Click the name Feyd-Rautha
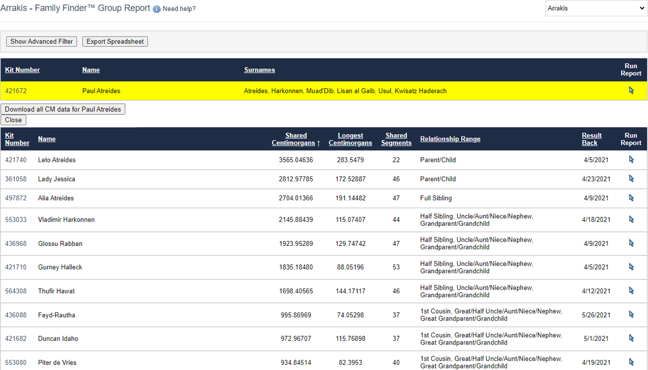Image resolution: width=648 pixels, height=370 pixels. pos(57,315)
